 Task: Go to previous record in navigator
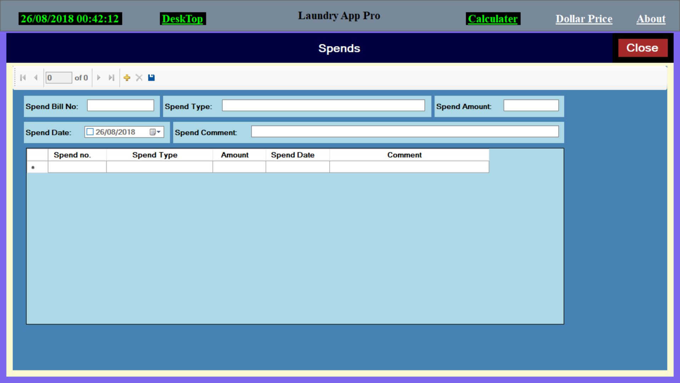[x=36, y=78]
